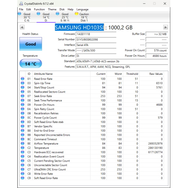Viewport: 188px width, 188px height.
Task: Click the Current column header
Action: coord(99,74)
